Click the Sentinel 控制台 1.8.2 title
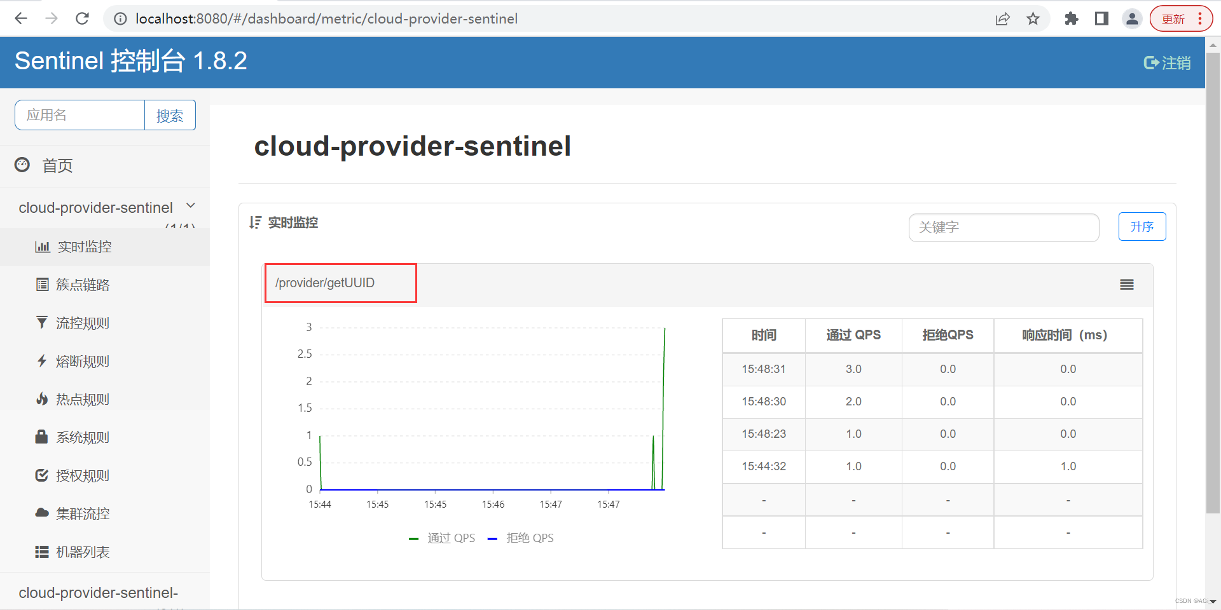Viewport: 1221px width, 610px height. [x=131, y=61]
